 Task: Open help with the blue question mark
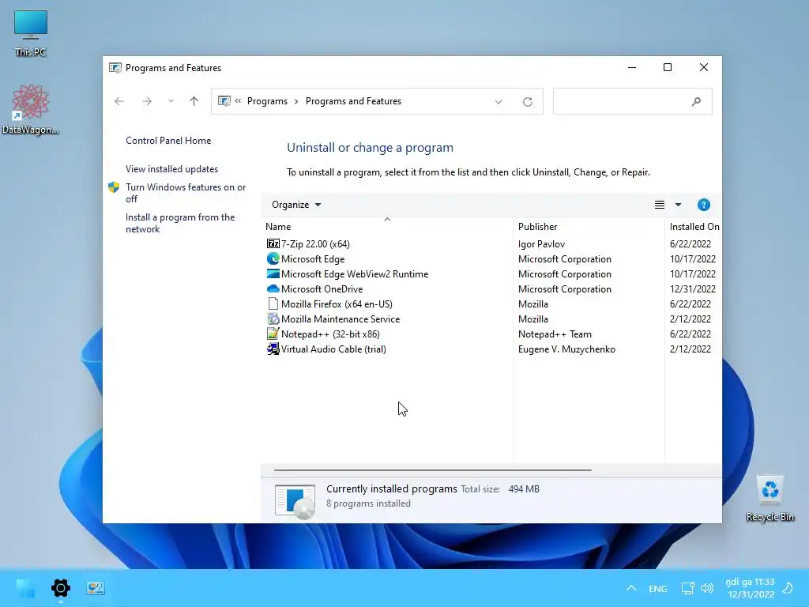pos(703,205)
